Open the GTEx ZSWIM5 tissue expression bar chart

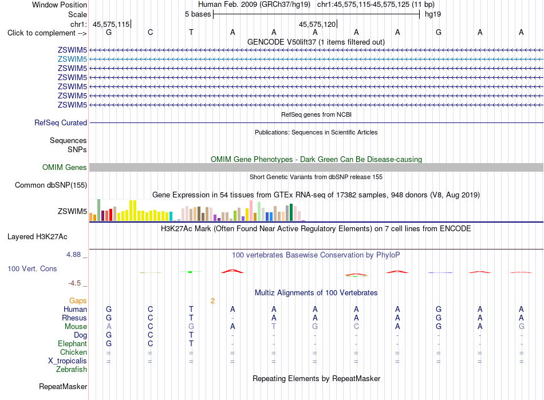pos(197,211)
